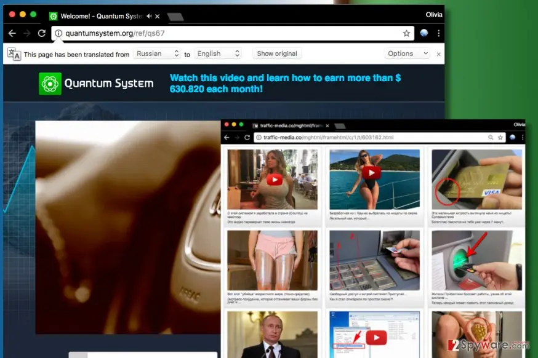Open the globe extension icon in main window
The width and height of the screenshot is (538, 358).
(x=424, y=33)
